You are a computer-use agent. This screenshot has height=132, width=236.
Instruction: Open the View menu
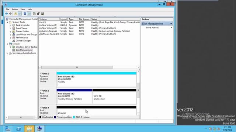[x=23, y=9]
